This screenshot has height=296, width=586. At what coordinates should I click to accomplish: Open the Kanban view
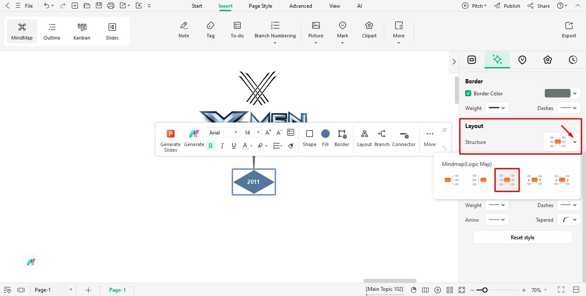pos(82,31)
